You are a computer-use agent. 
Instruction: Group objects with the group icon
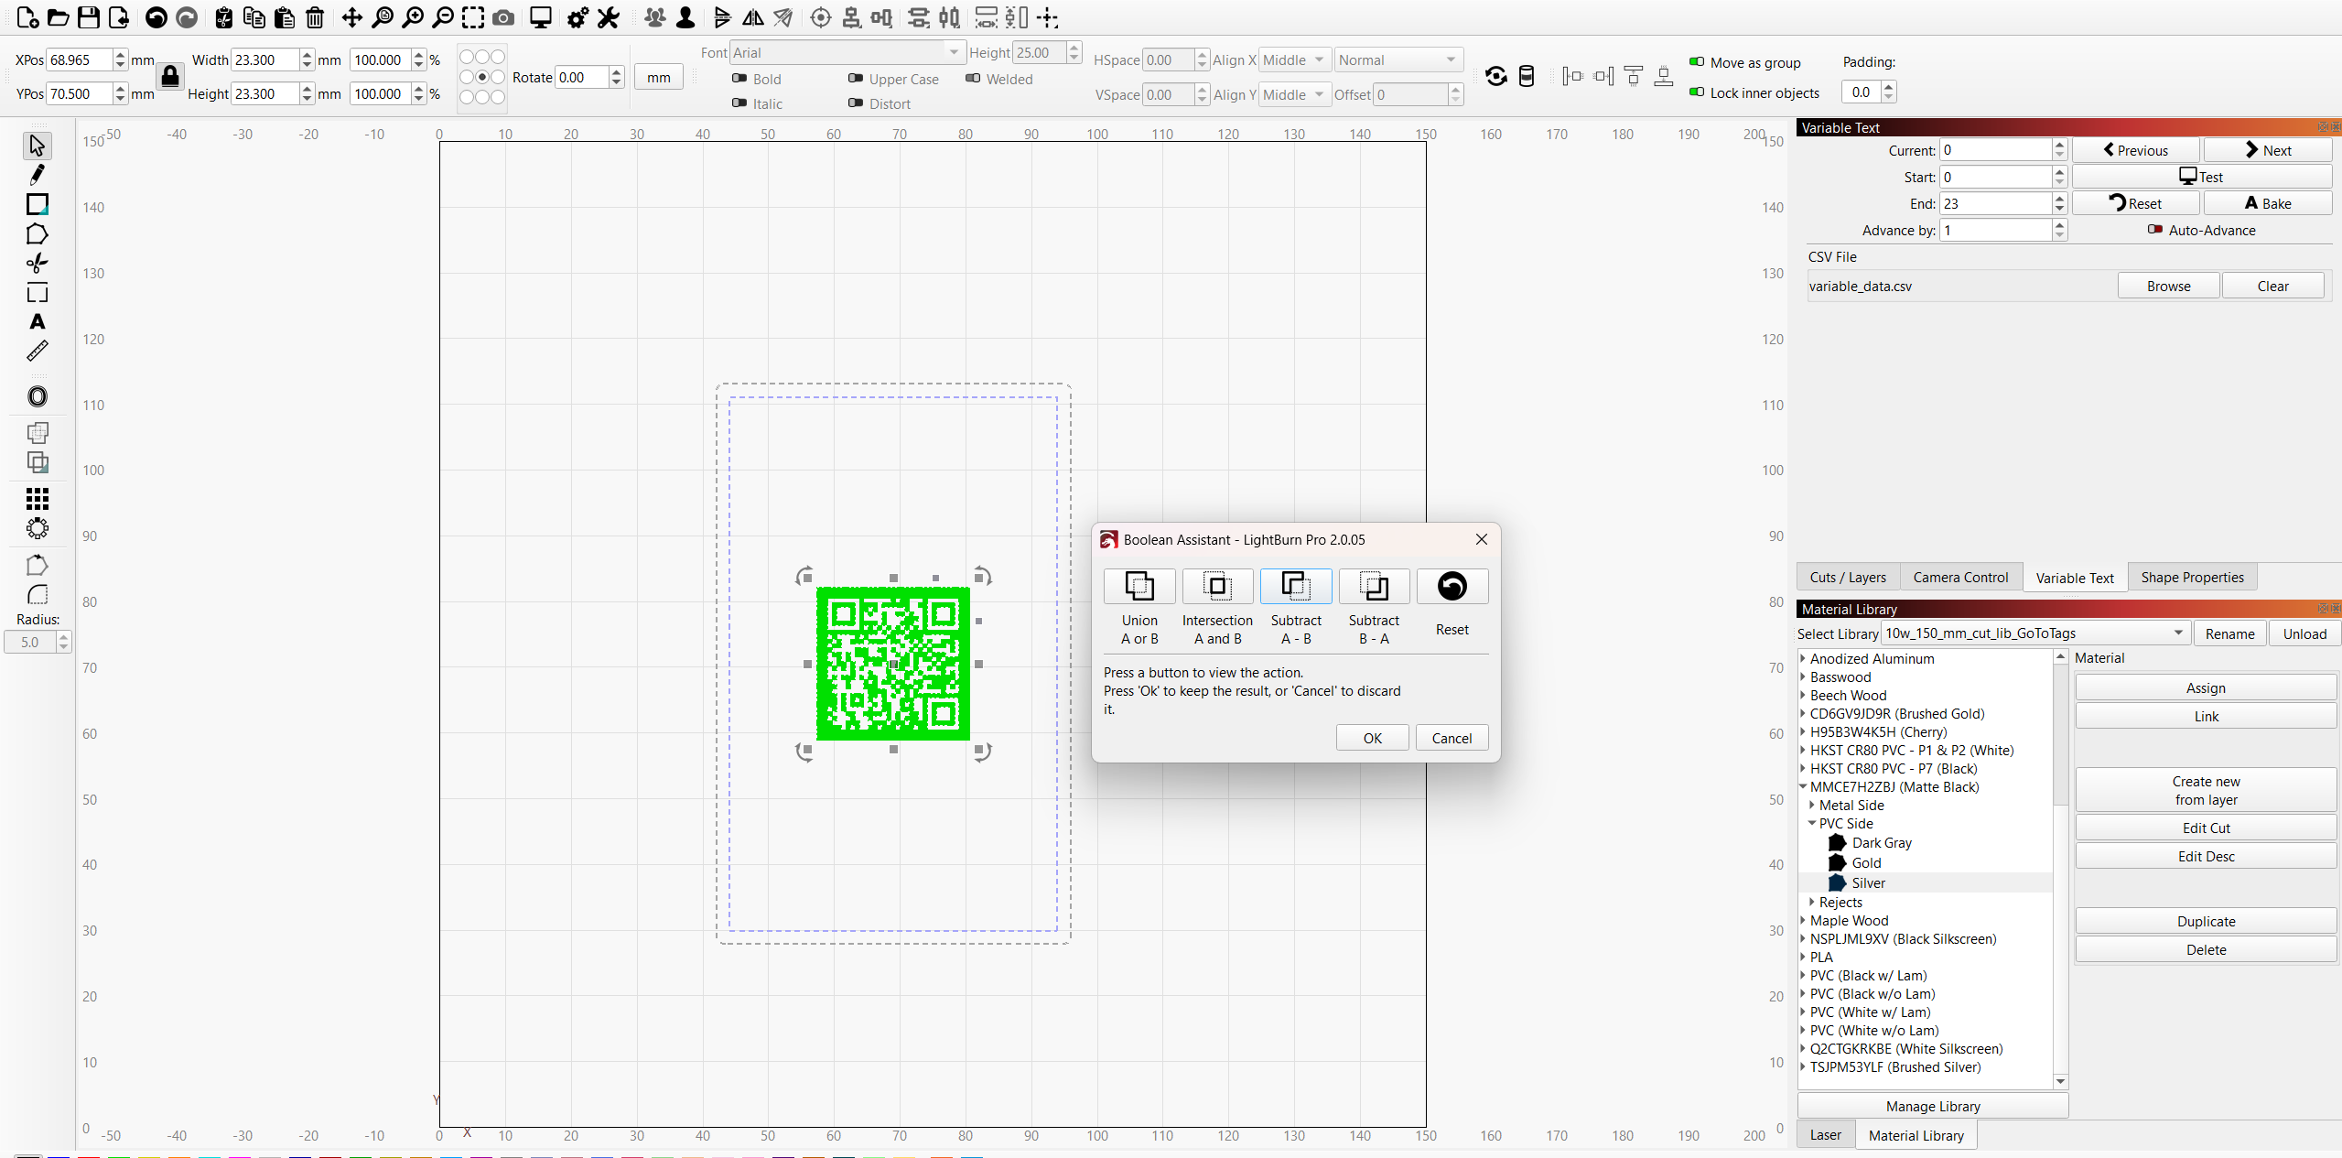[655, 17]
